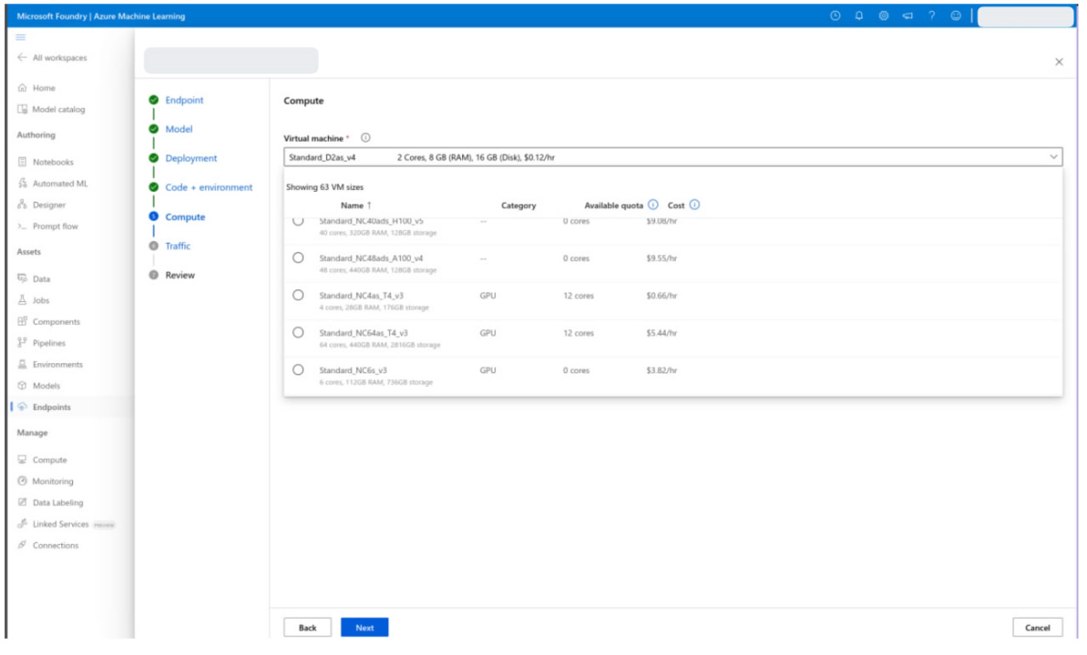This screenshot has height=655, width=1087.
Task: Click the Jobs flask icon
Action: click(22, 300)
